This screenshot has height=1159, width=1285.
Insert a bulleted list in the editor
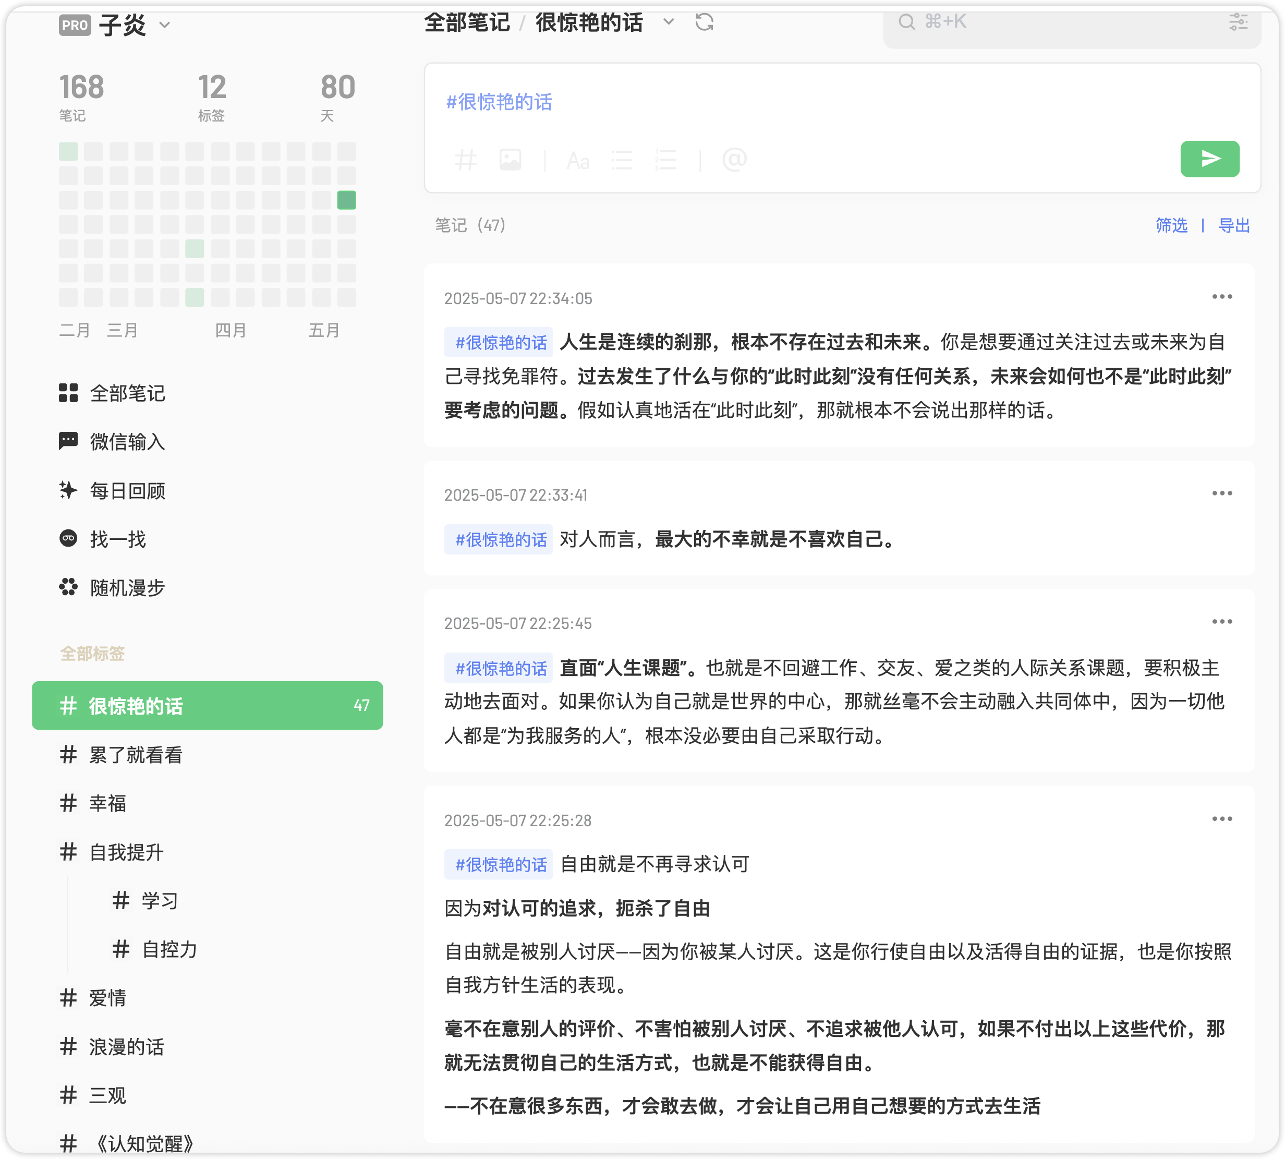622,160
